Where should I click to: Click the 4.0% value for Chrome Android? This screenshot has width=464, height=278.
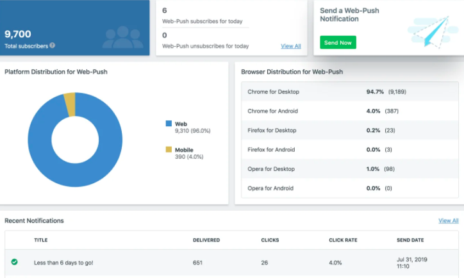(373, 111)
